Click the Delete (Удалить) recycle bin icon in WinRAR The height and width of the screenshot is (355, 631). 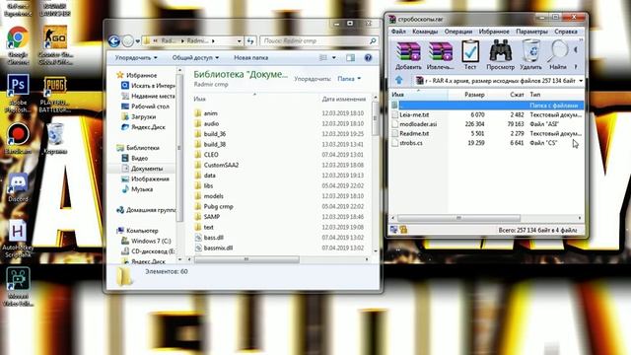[530, 51]
